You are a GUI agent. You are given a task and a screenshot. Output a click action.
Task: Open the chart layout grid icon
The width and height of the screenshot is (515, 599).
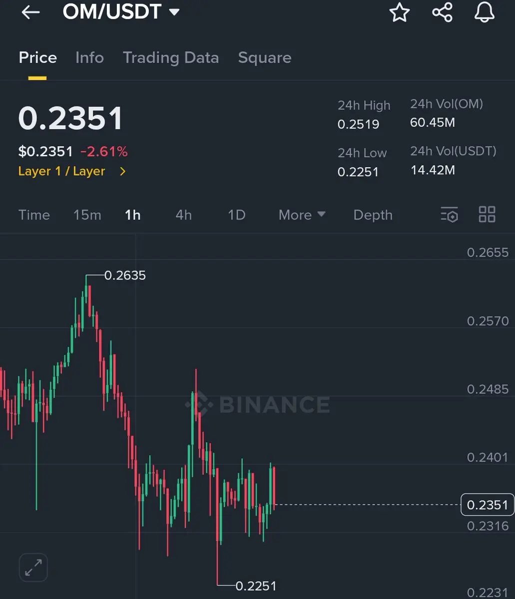coord(487,215)
